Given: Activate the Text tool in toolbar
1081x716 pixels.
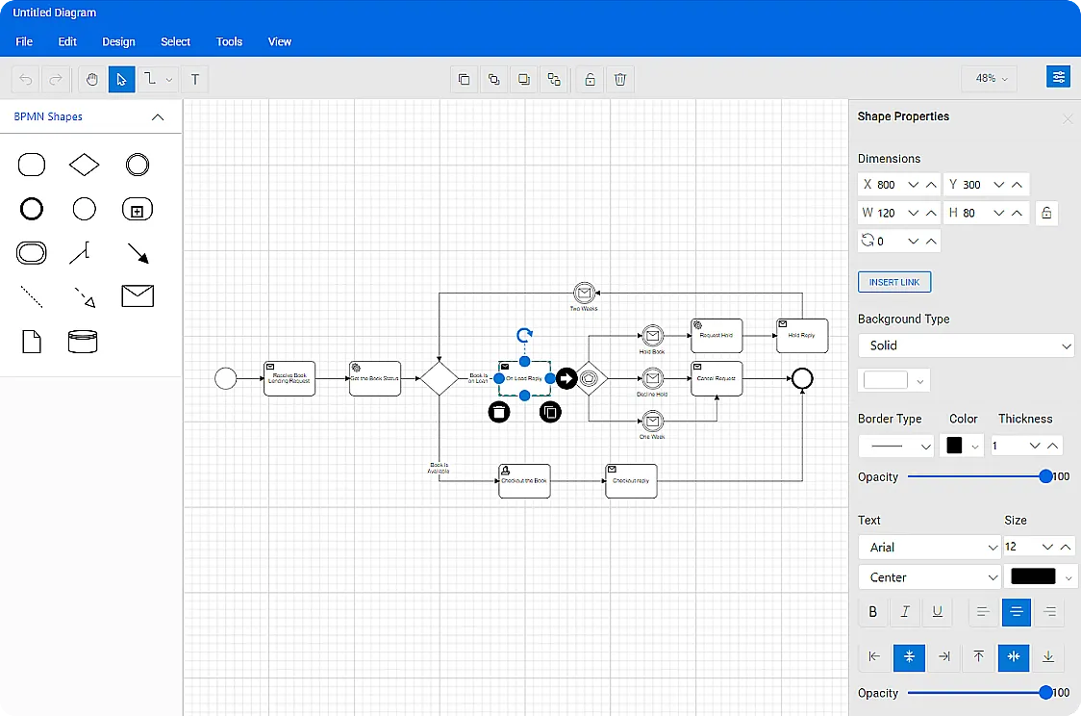Looking at the screenshot, I should (x=195, y=79).
